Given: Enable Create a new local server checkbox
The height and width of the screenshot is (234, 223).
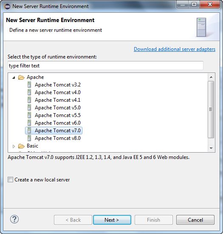Looking at the screenshot, I should (x=10, y=180).
